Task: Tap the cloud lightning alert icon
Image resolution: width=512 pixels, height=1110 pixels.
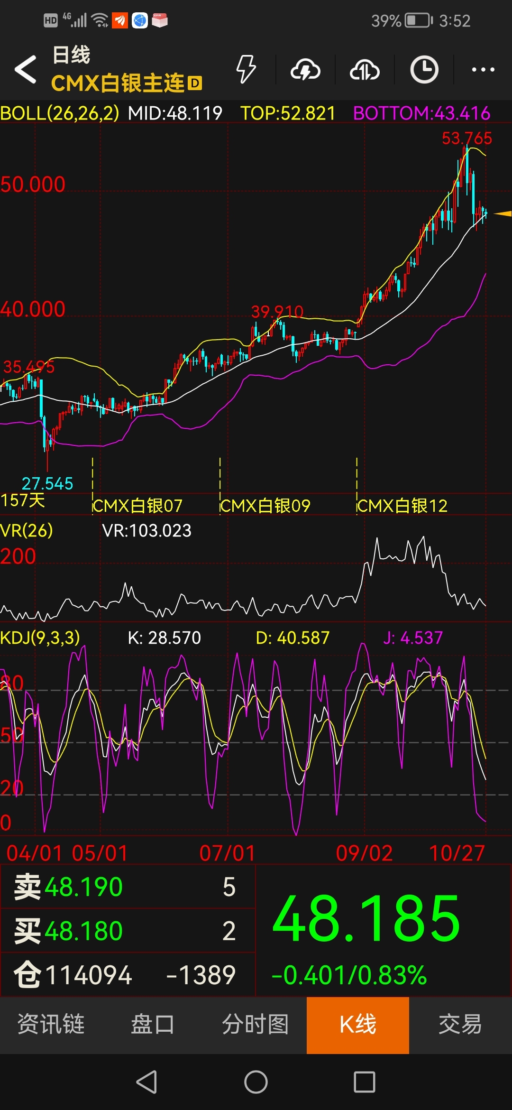Action: (x=305, y=70)
